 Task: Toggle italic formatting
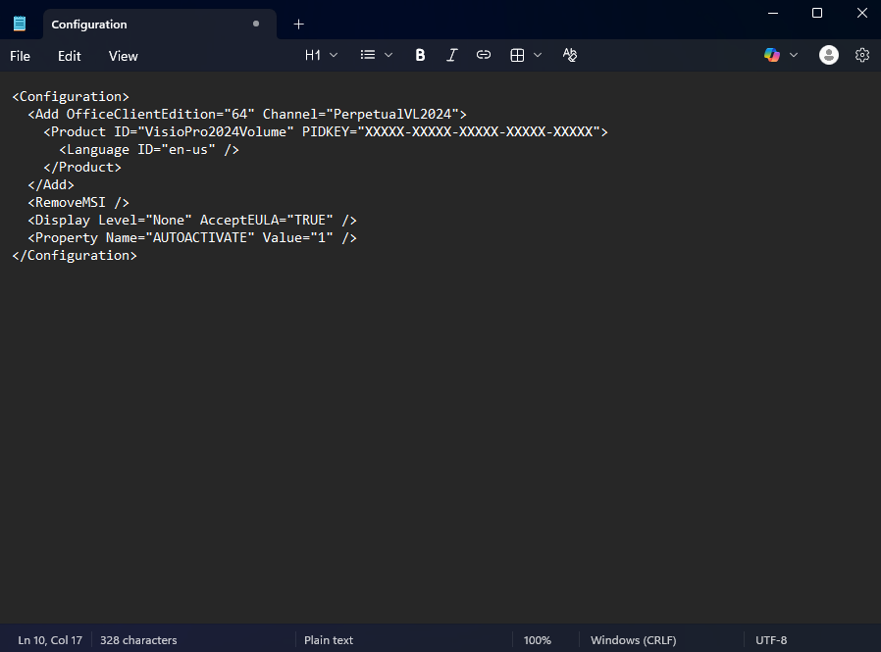[451, 56]
